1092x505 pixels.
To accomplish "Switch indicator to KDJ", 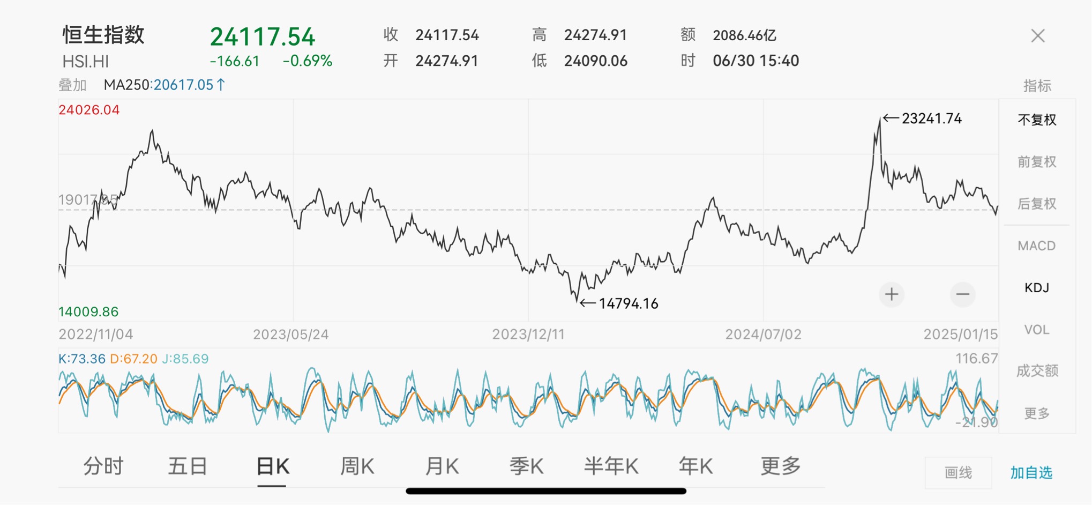I will [x=1037, y=288].
